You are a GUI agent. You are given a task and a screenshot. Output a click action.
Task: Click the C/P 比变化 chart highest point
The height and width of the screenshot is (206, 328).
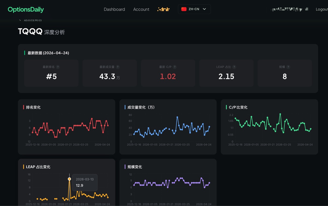coord(280,114)
